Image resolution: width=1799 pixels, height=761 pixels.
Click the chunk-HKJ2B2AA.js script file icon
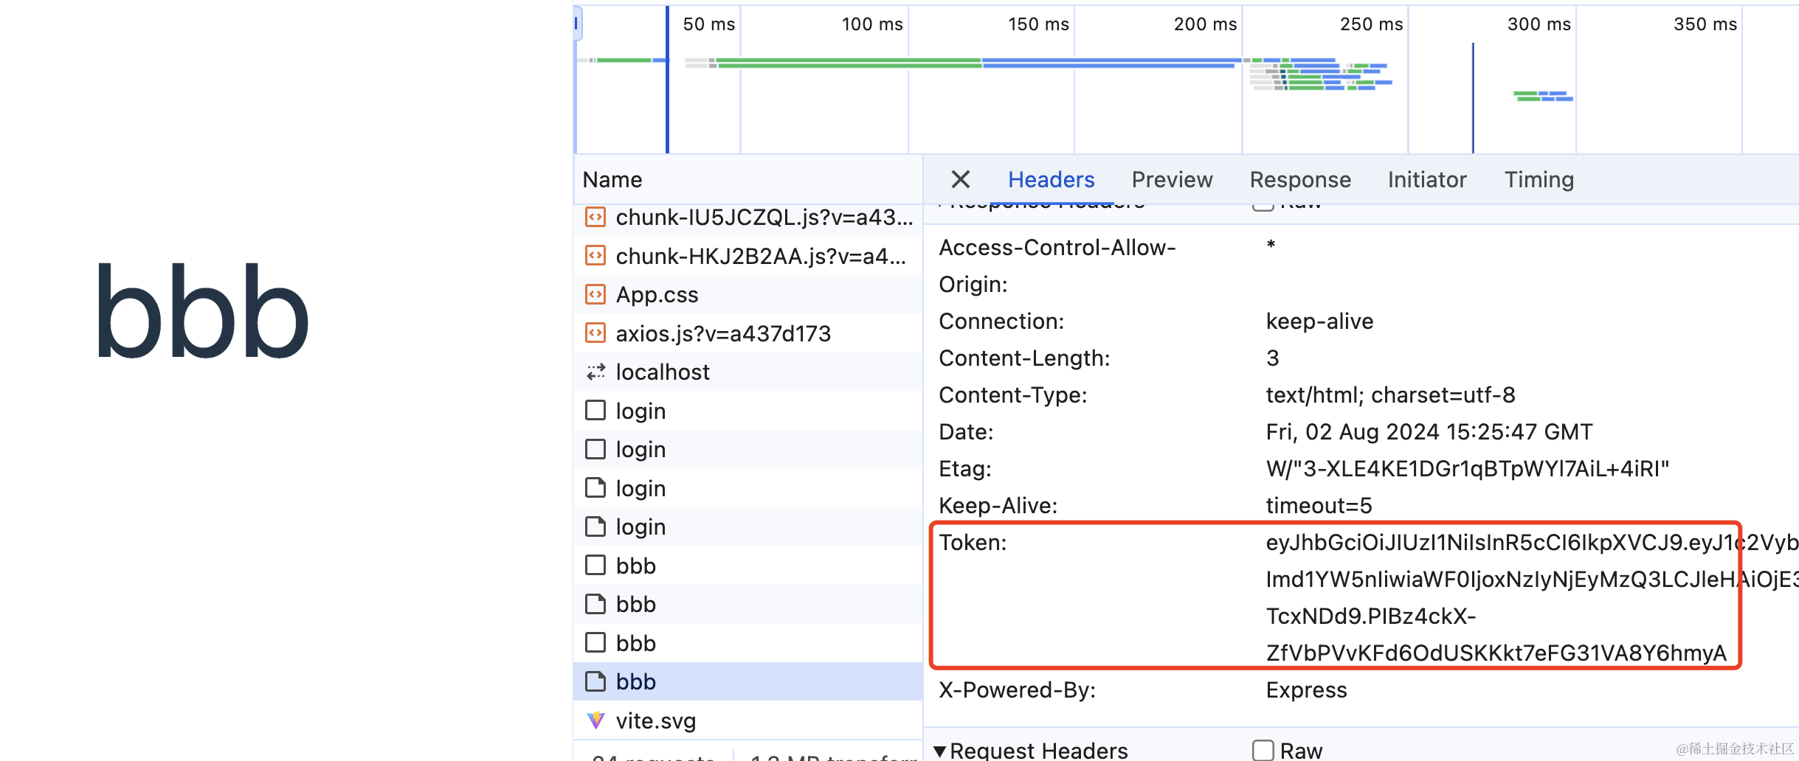[x=595, y=256]
